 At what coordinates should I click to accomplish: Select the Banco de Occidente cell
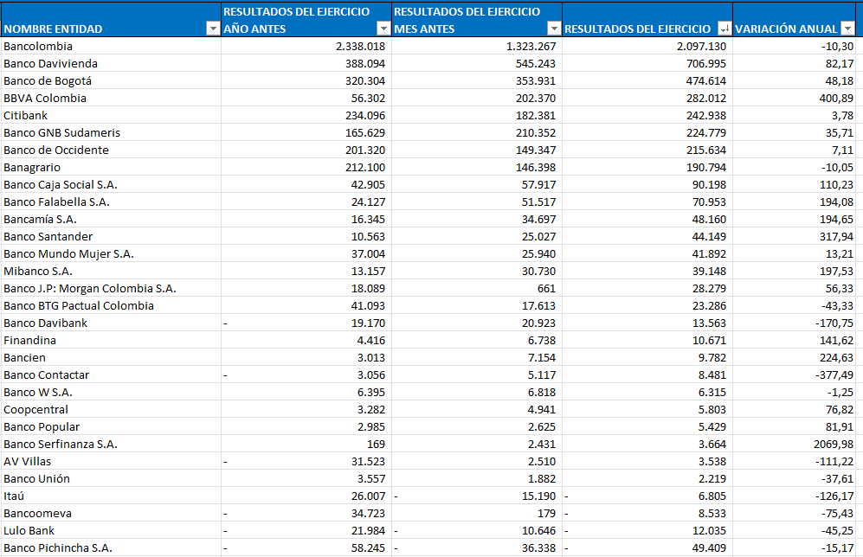click(111, 150)
